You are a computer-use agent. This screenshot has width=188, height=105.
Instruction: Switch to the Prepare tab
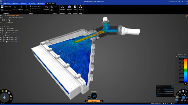coord(41,4)
